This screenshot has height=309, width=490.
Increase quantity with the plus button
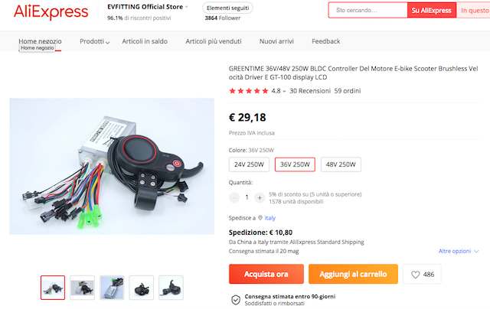tap(260, 197)
